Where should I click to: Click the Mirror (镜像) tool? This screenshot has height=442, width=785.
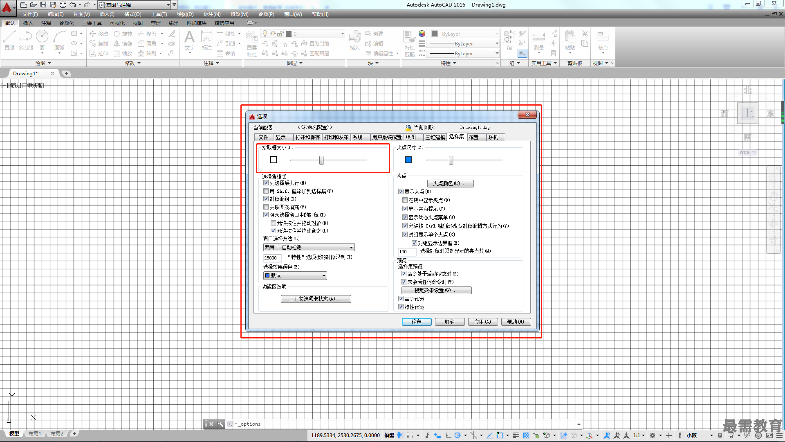pos(123,44)
